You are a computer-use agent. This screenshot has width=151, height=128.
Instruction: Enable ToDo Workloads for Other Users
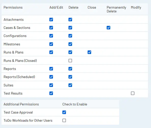64,120
